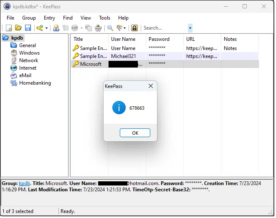Screen dimensions: 276x218
Task: Open the Add Entry dropdown arrow
Action: [x=46, y=28]
